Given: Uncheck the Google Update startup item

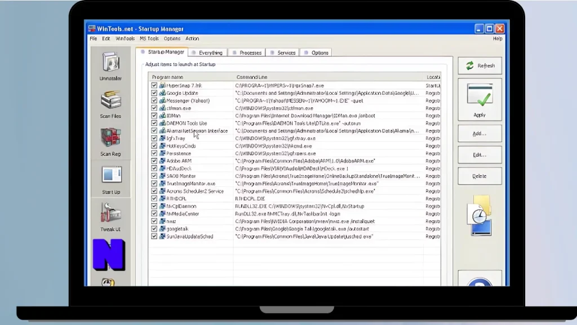Looking at the screenshot, I should 154,93.
